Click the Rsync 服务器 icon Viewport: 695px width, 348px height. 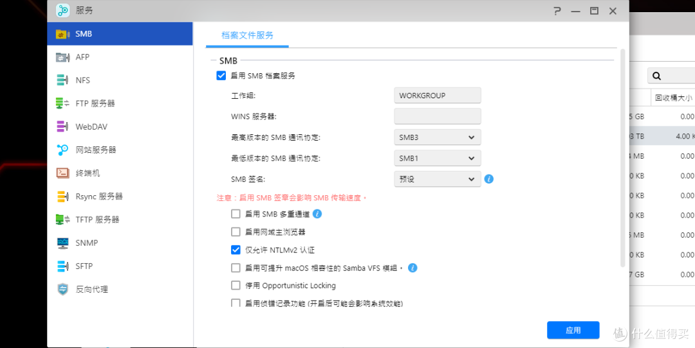62,196
